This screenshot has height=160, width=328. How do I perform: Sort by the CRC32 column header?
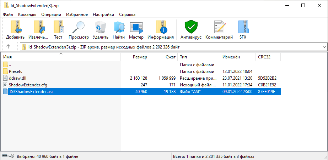268,57
